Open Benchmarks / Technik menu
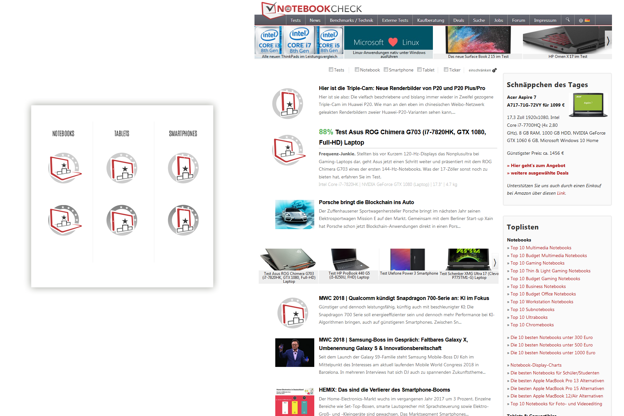This screenshot has height=416, width=624. [351, 20]
